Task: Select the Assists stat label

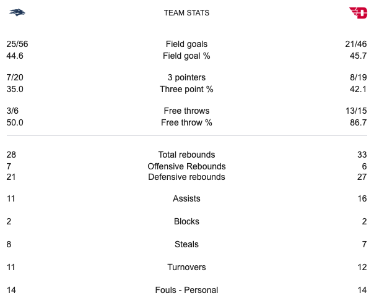Action: (186, 199)
